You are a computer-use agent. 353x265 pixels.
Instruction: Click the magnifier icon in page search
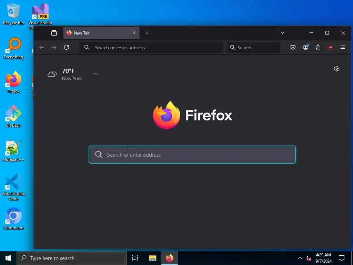pyautogui.click(x=99, y=155)
